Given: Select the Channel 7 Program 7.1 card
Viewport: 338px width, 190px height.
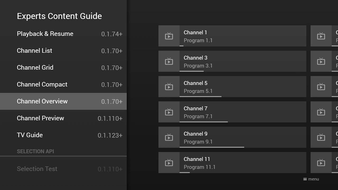Looking at the screenshot, I should click(x=232, y=112).
